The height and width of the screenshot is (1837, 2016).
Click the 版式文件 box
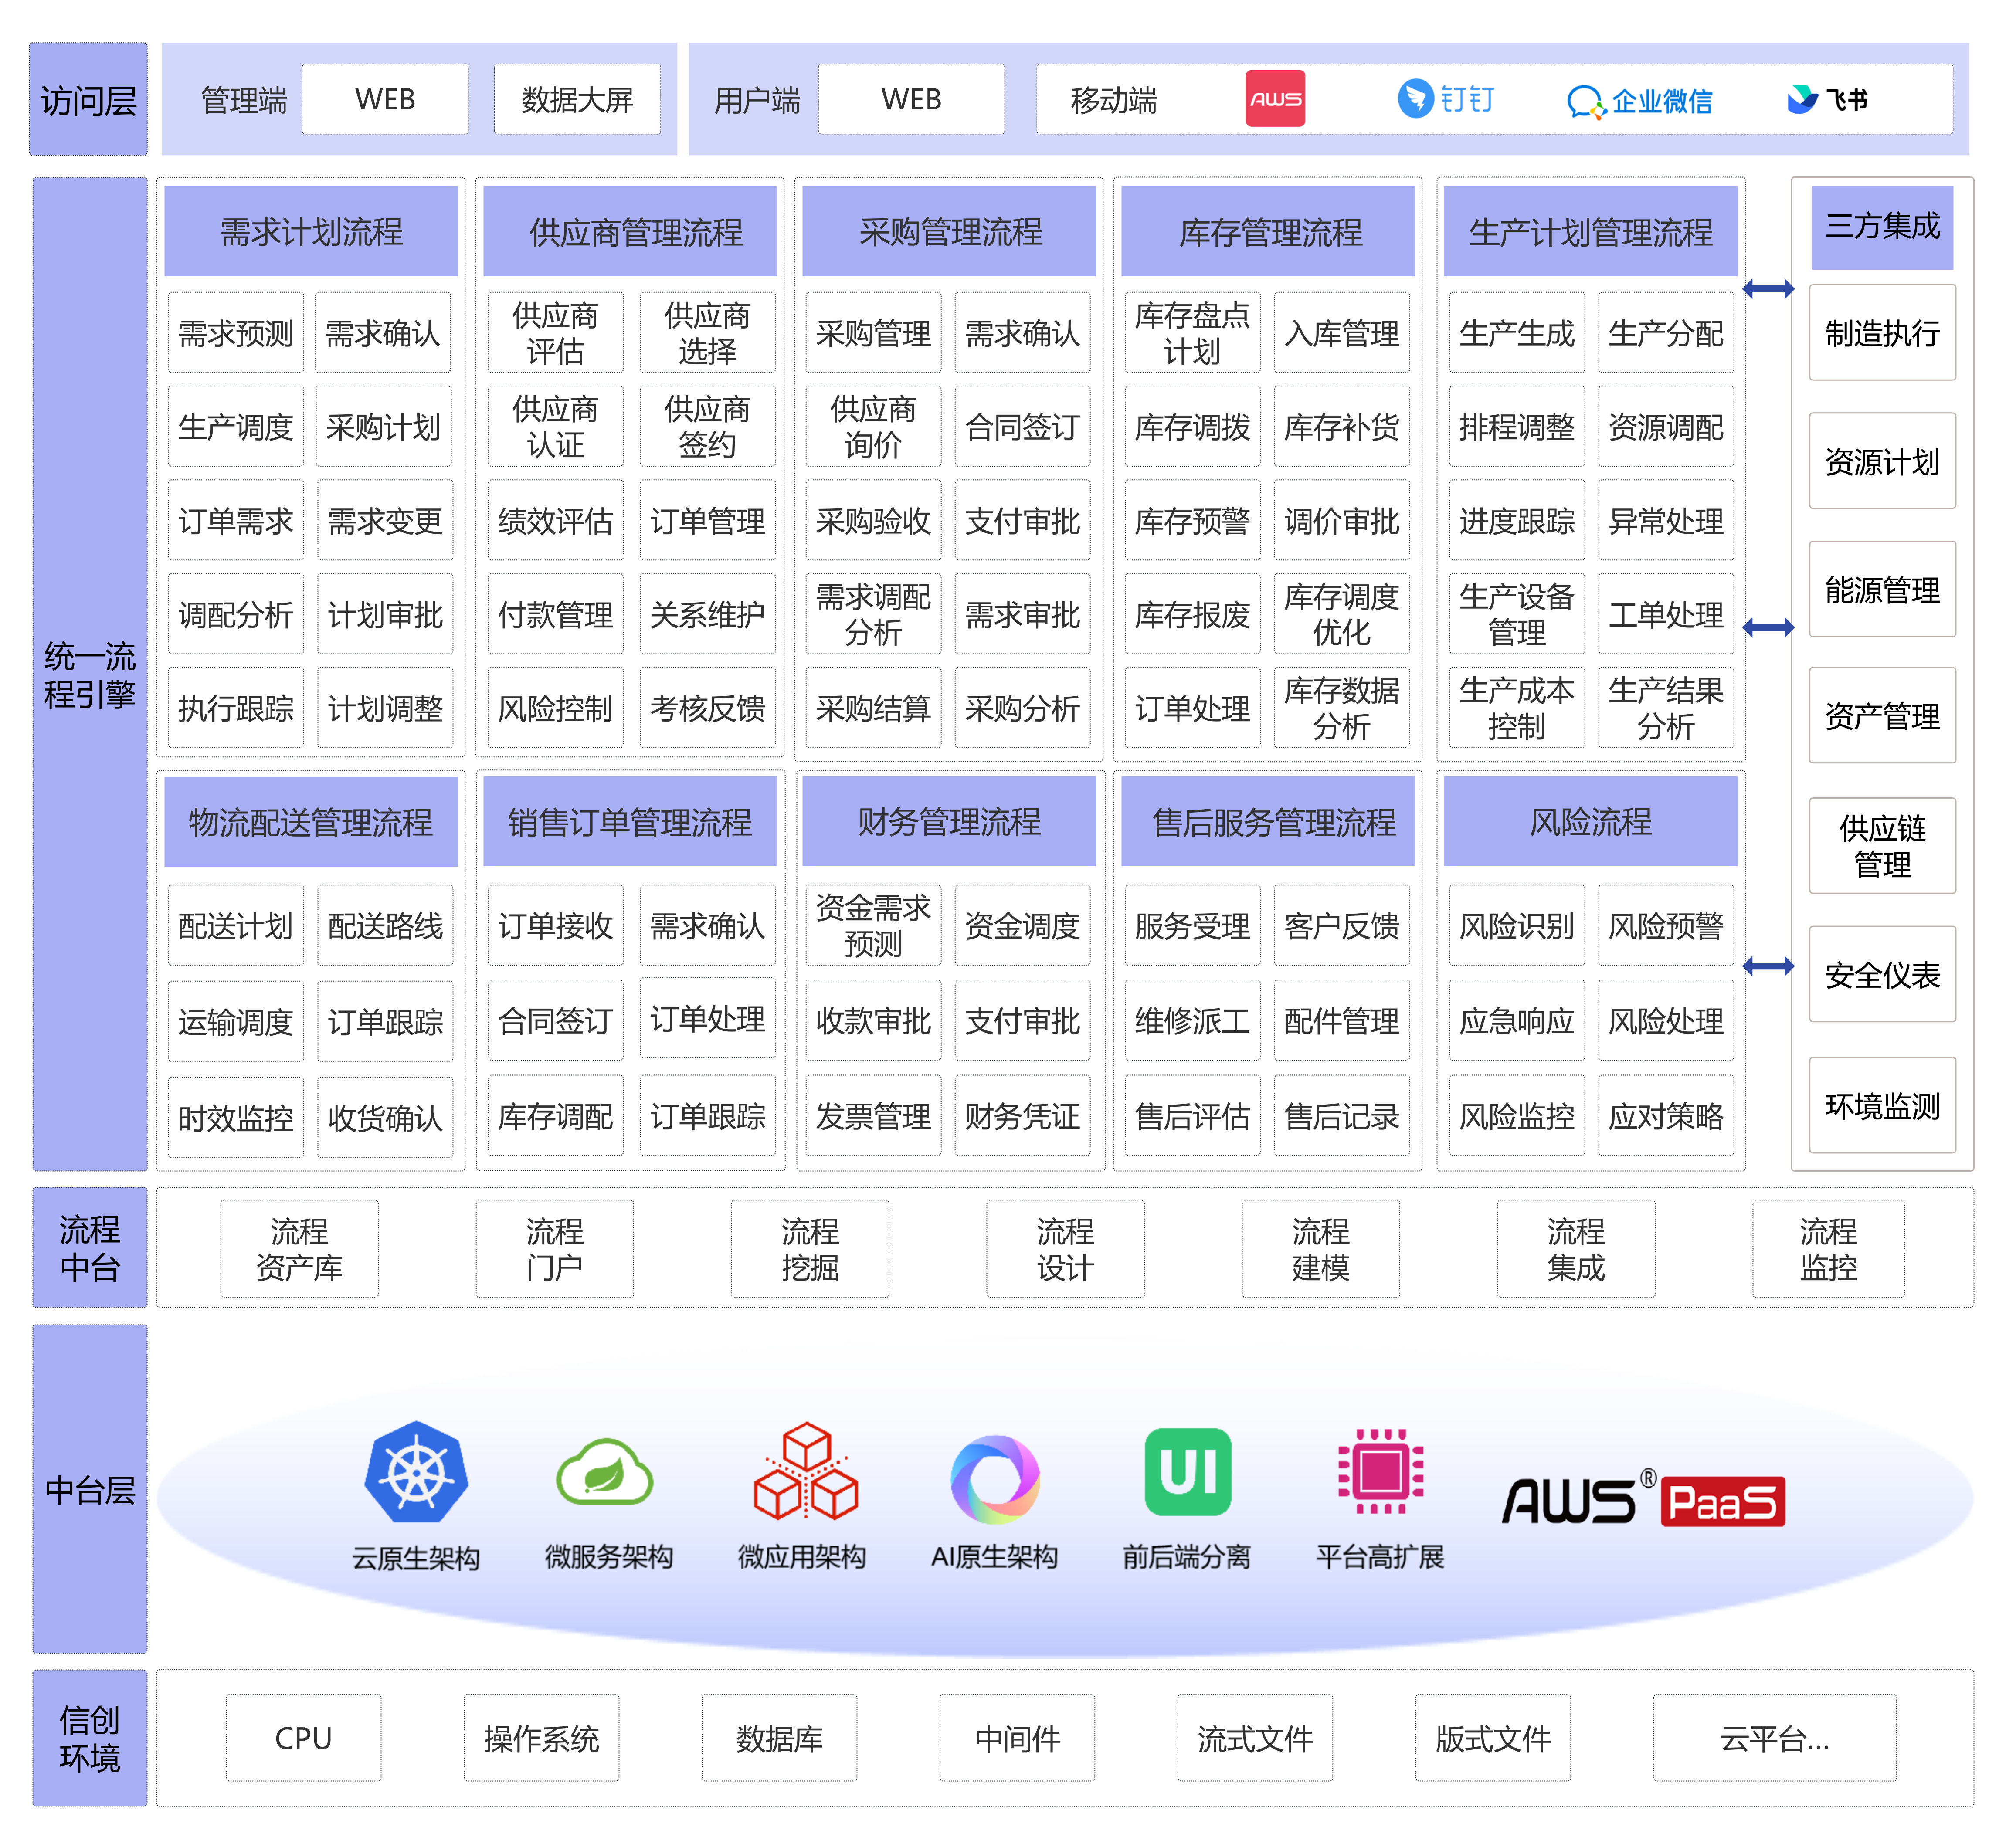(1493, 1738)
